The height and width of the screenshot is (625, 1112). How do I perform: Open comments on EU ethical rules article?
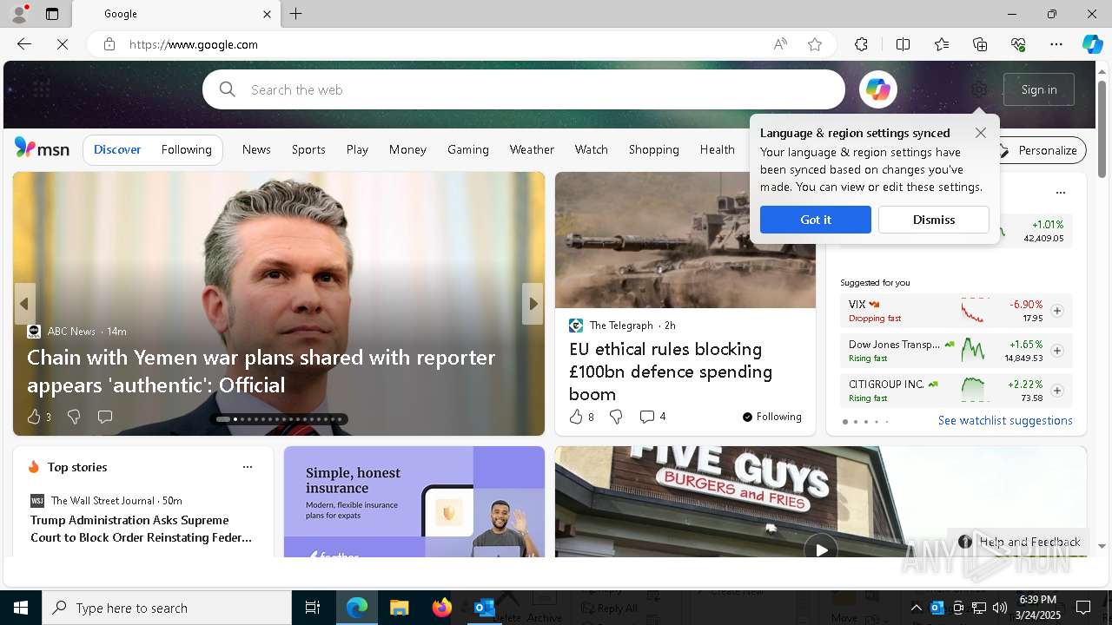tap(646, 417)
